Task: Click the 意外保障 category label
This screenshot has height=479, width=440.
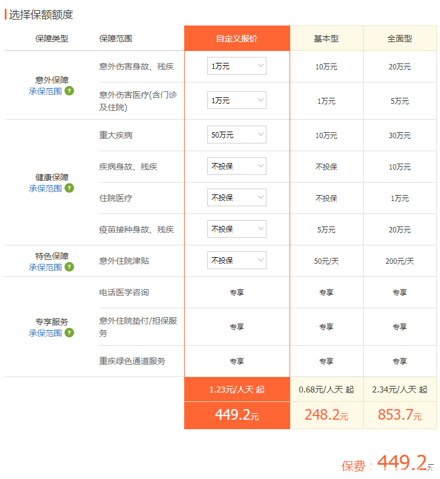Action: (x=52, y=80)
